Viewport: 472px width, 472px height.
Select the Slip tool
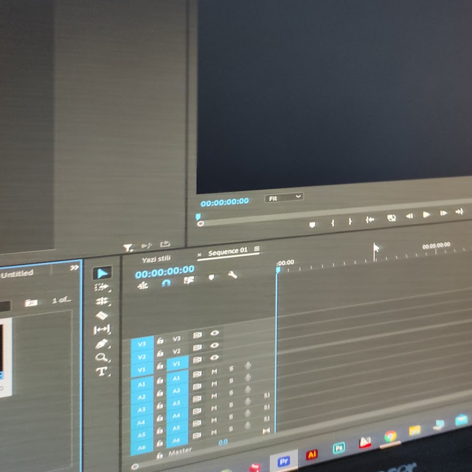tap(102, 329)
